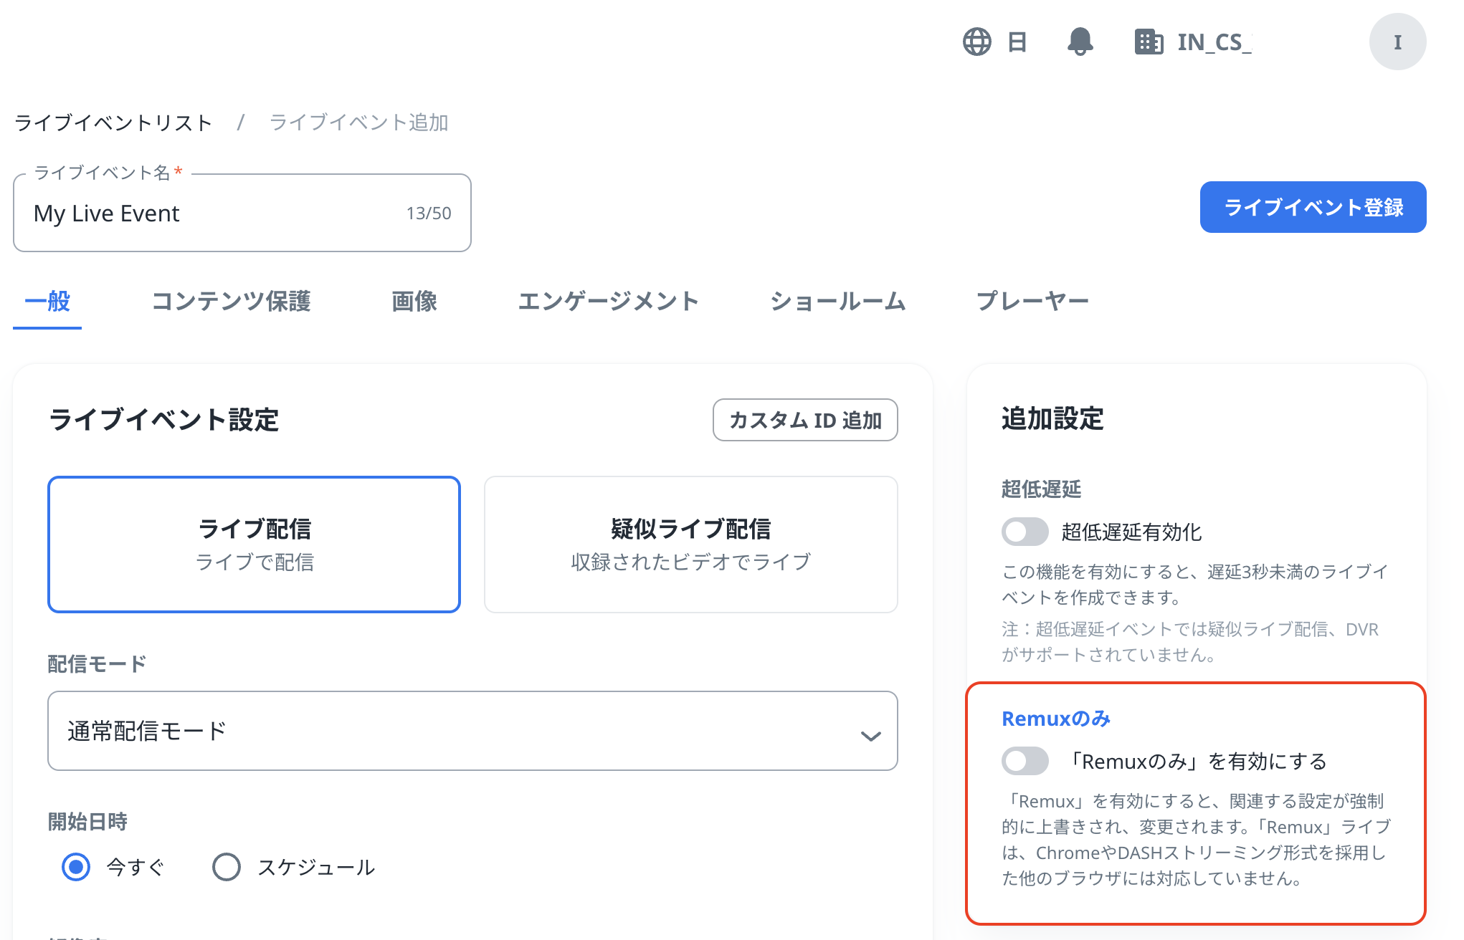Toggle 「Remuxのみ」を有効にする switch
This screenshot has height=940, width=1464.
pos(1025,761)
